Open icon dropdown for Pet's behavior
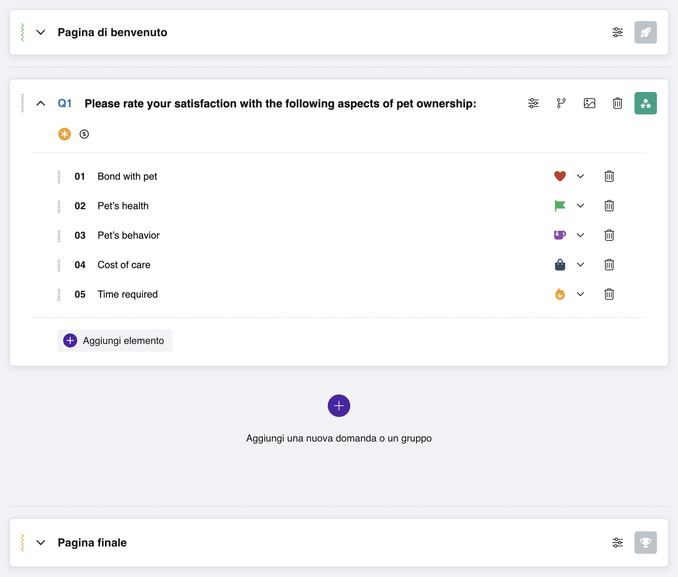 580,235
